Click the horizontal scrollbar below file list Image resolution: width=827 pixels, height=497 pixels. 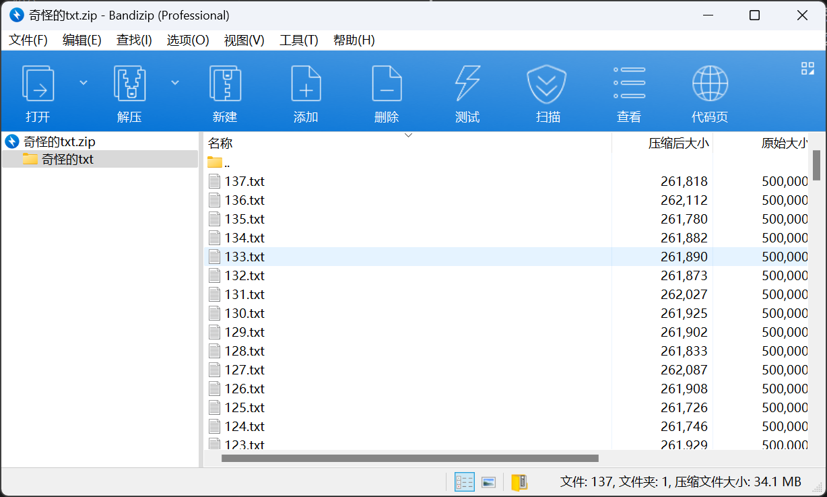point(409,459)
